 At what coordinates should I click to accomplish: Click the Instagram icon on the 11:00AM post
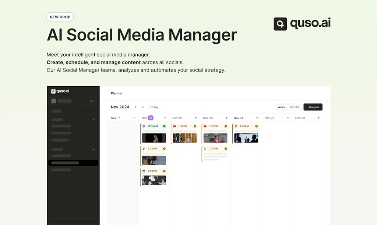tap(143, 126)
